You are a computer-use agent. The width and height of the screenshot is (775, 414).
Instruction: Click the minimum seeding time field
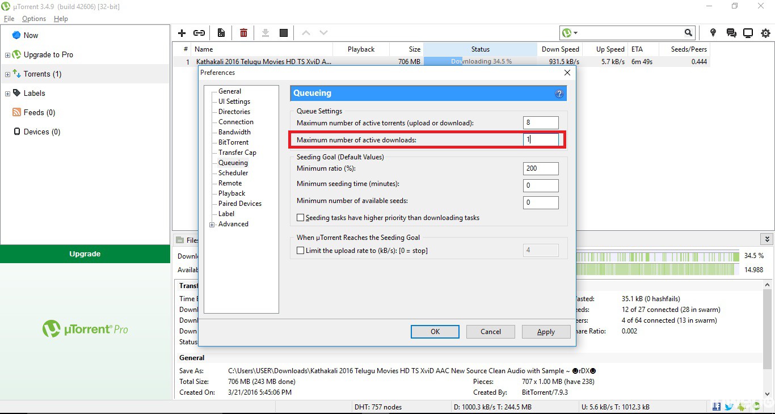coord(541,185)
